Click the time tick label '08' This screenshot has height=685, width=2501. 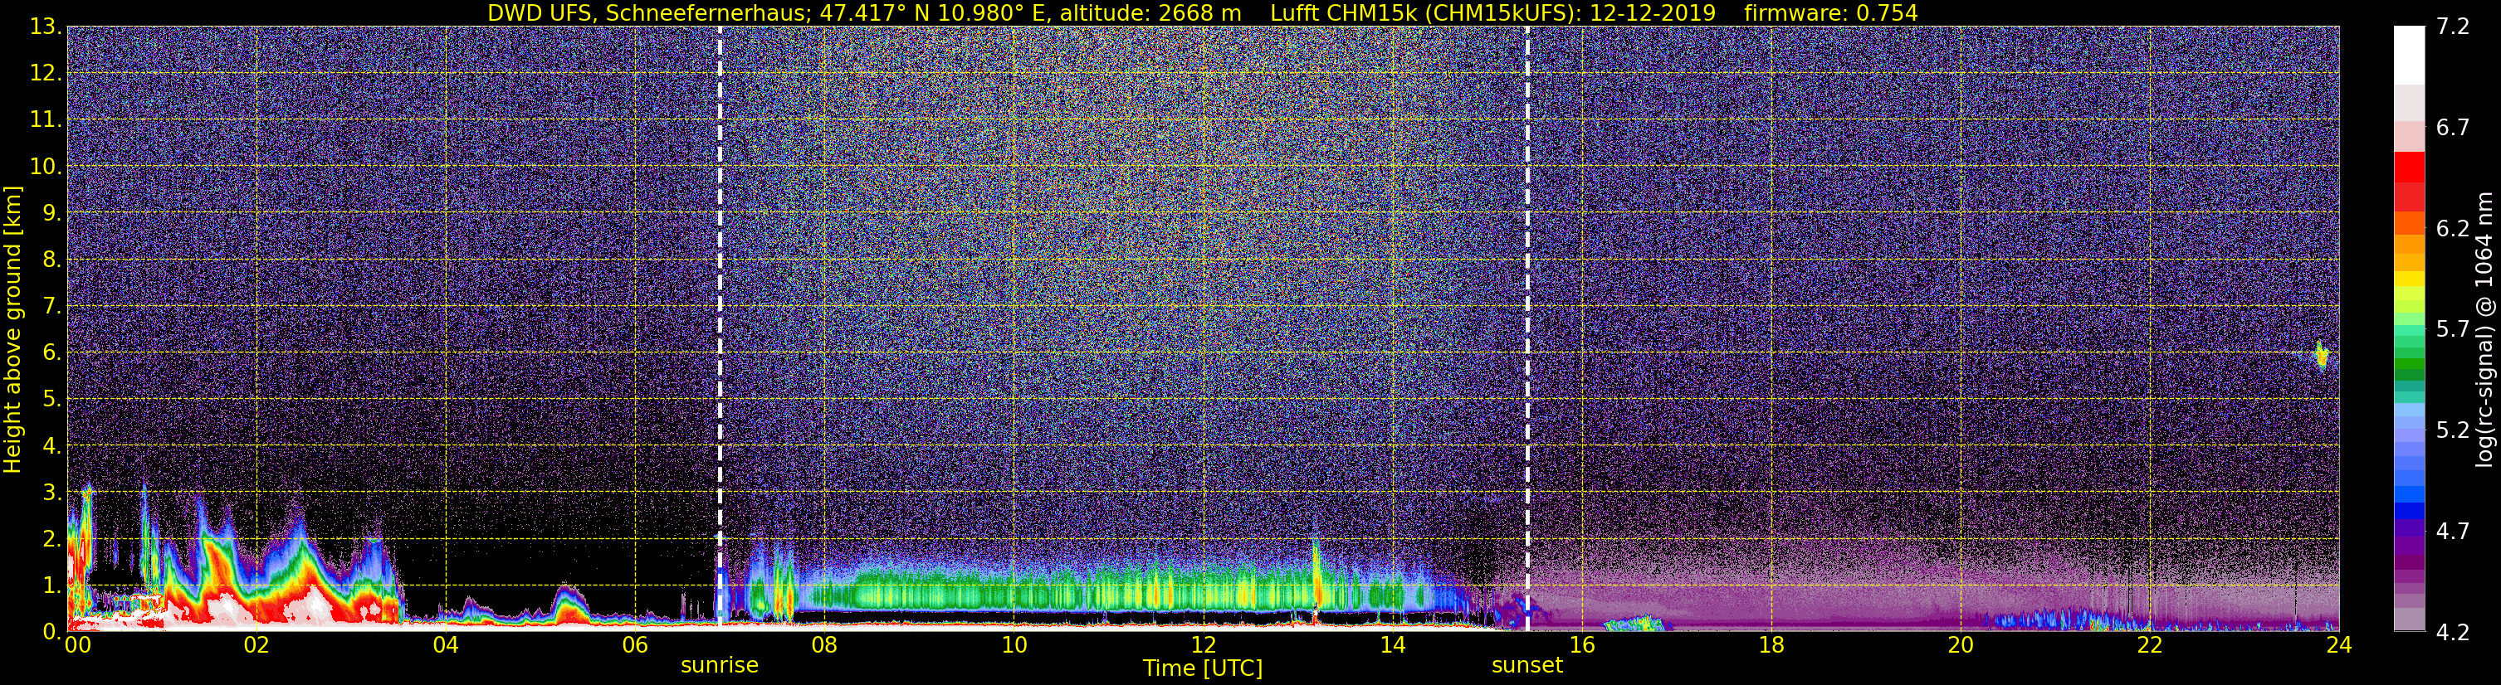coord(824,644)
